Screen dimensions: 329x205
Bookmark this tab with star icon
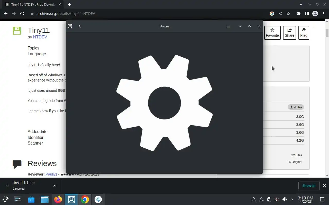288,14
